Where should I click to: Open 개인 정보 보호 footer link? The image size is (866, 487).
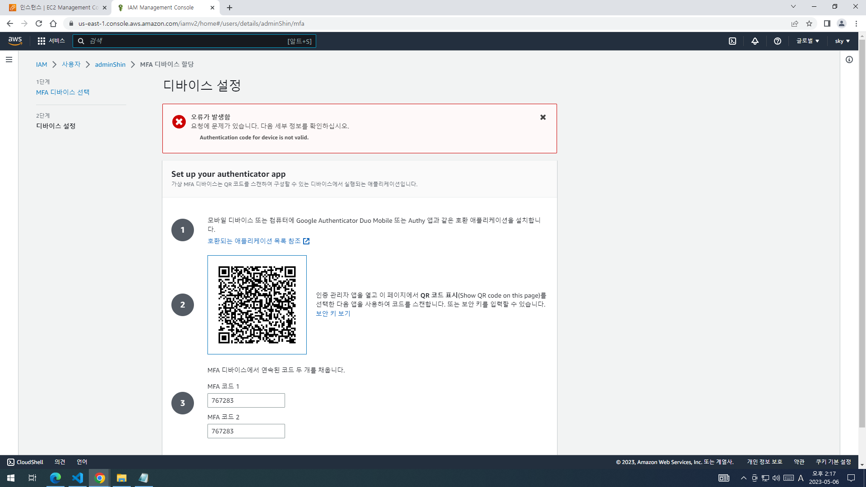tap(765, 462)
